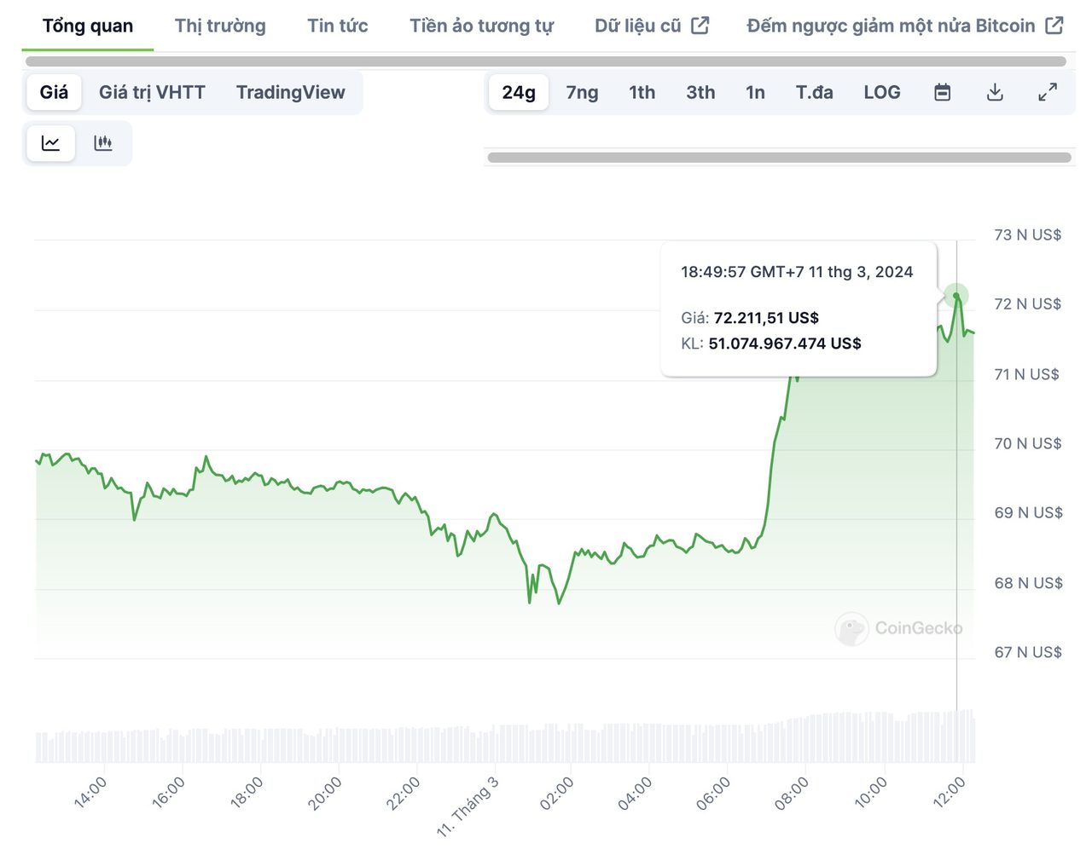This screenshot has height=849, width=1092.
Task: Open the Tiền ảo tương tự tab
Action: point(481,26)
